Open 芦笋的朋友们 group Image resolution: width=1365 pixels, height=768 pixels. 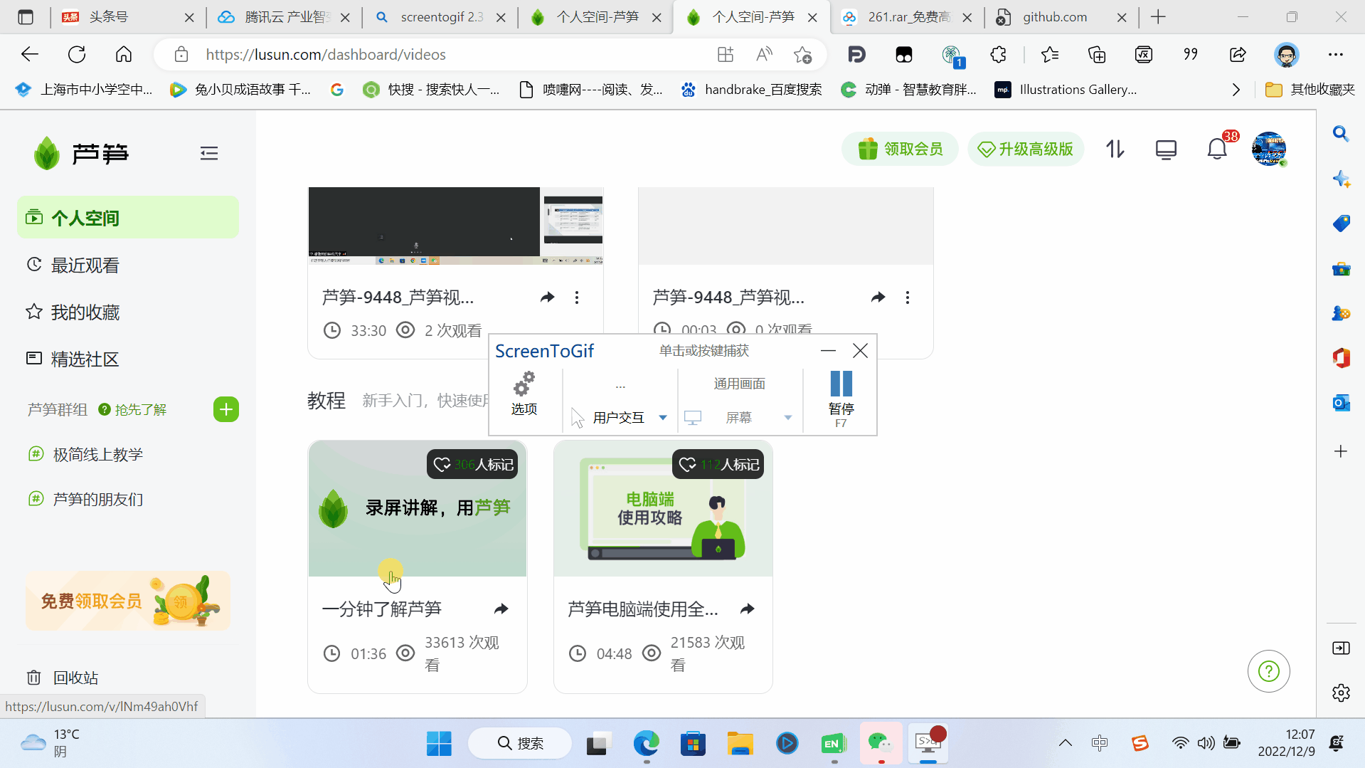tap(85, 499)
